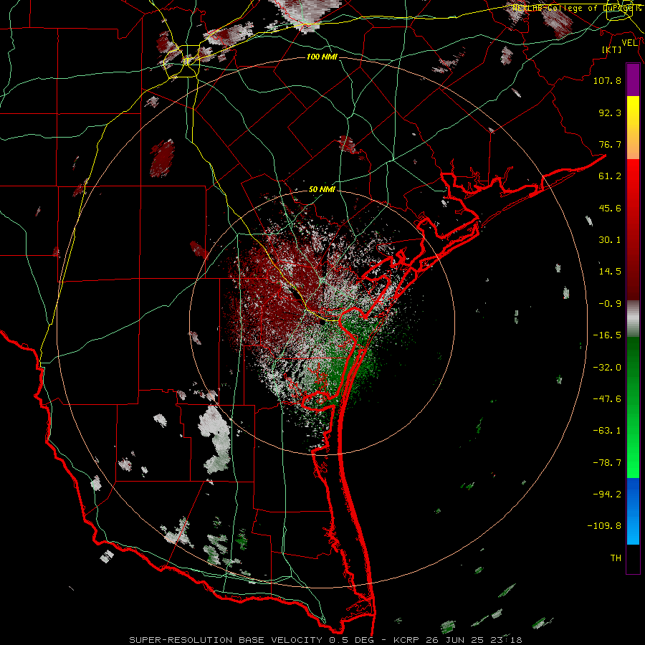
Task: Click the 61.2 velocity scale value
Action: click(x=610, y=176)
